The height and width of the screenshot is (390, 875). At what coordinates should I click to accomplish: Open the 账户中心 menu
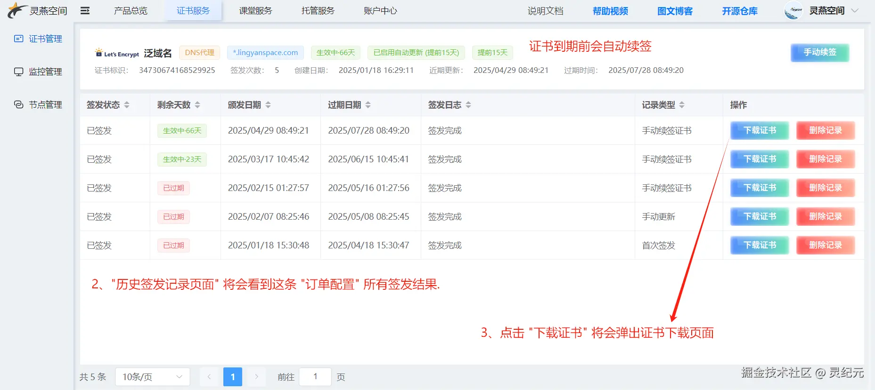point(380,11)
